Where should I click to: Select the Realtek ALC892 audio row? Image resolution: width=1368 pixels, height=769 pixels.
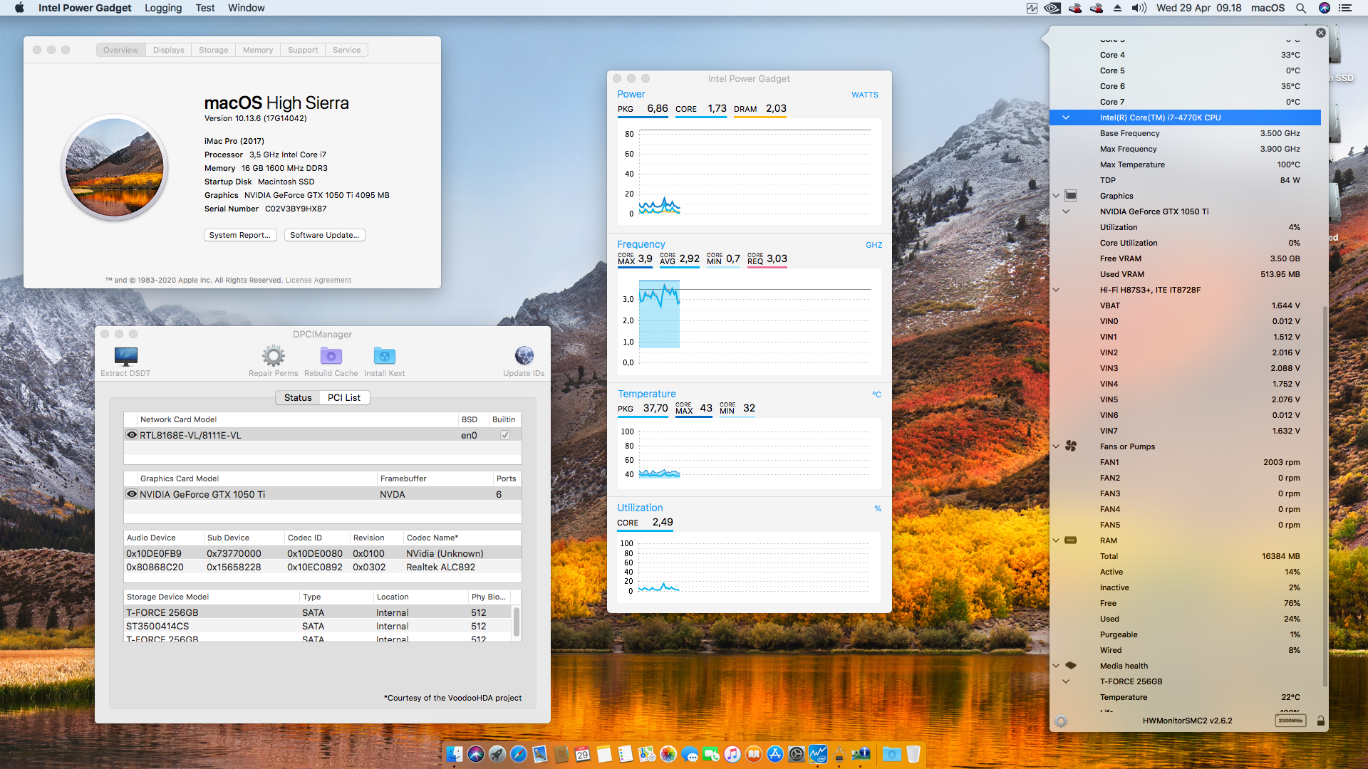[323, 567]
